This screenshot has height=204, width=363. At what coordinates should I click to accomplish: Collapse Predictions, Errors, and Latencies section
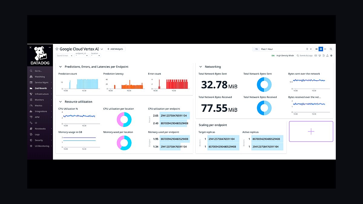tap(60, 67)
